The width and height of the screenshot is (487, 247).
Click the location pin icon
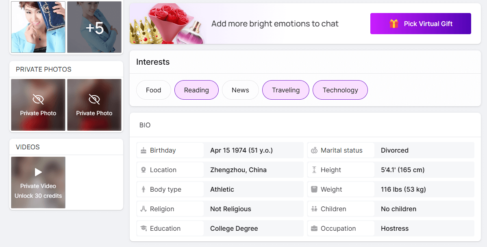pos(143,170)
